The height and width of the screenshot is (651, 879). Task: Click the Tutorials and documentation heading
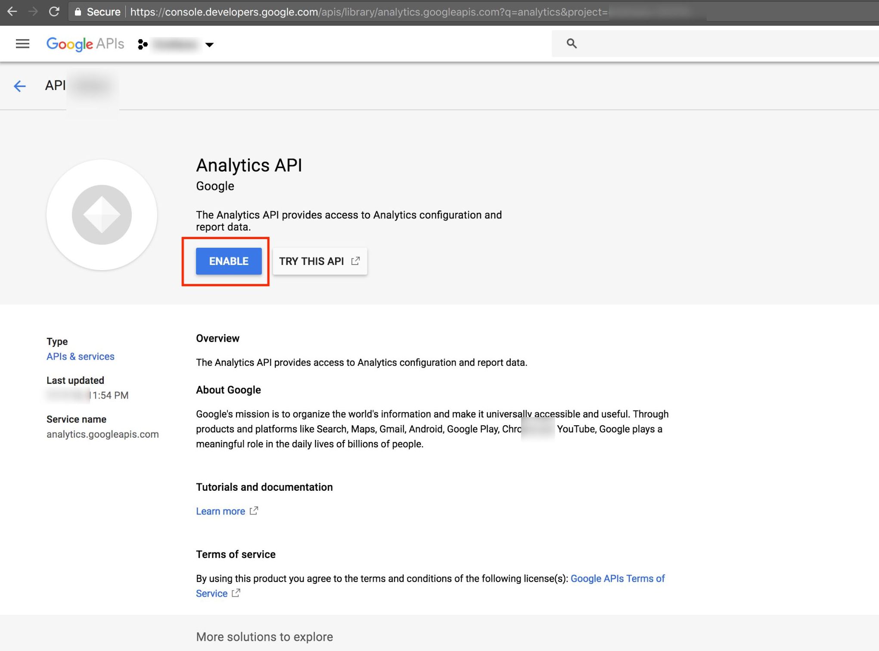click(x=264, y=487)
